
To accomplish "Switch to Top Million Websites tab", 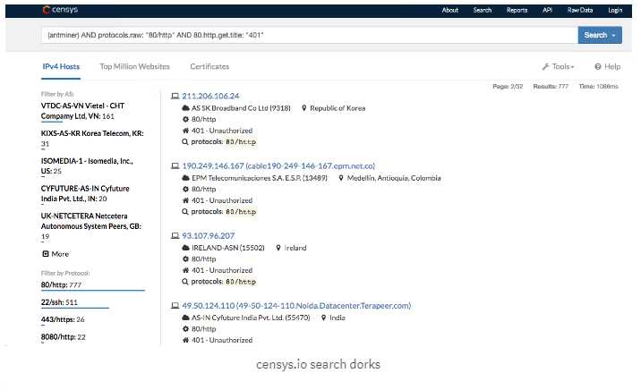I will tap(134, 66).
